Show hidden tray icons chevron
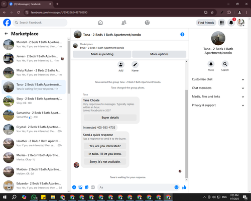This screenshot has width=251, height=201. [x=204, y=197]
